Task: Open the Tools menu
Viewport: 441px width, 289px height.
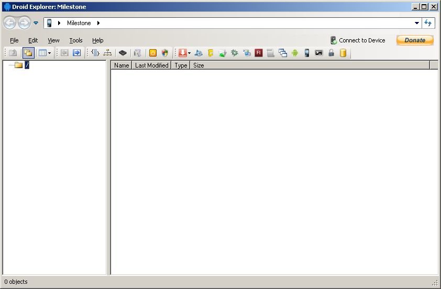Action: pos(76,40)
